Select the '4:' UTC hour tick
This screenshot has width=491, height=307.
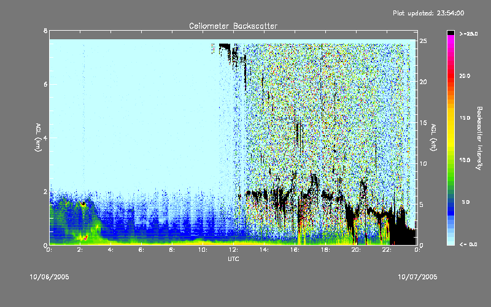pos(111,250)
